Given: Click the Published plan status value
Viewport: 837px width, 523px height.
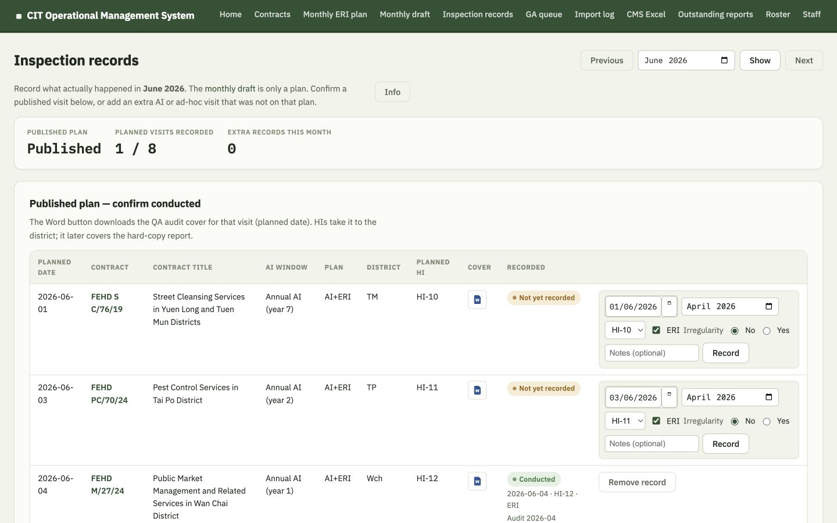Looking at the screenshot, I should (x=64, y=149).
